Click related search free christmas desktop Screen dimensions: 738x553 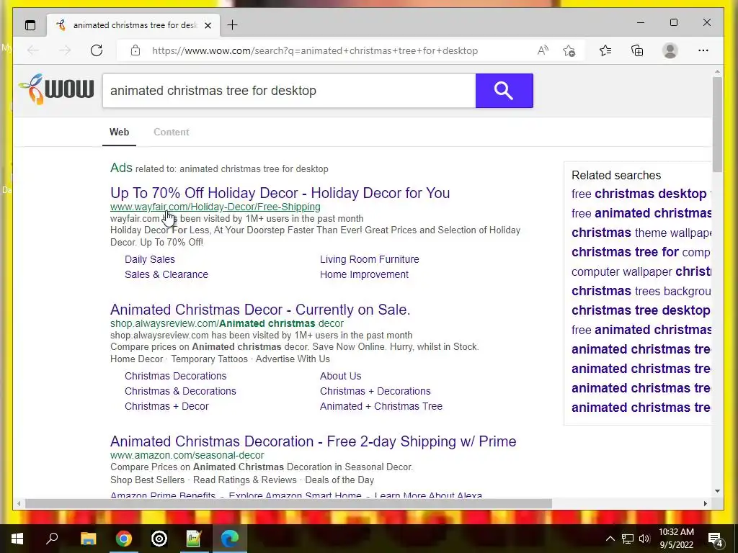641,194
